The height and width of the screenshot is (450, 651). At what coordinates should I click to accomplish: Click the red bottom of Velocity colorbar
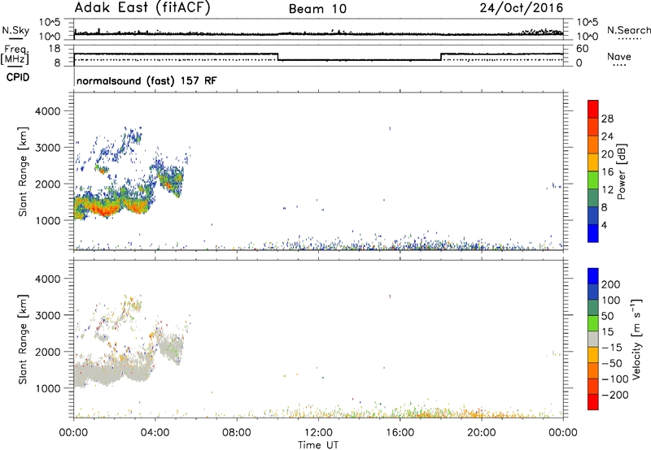click(x=593, y=402)
